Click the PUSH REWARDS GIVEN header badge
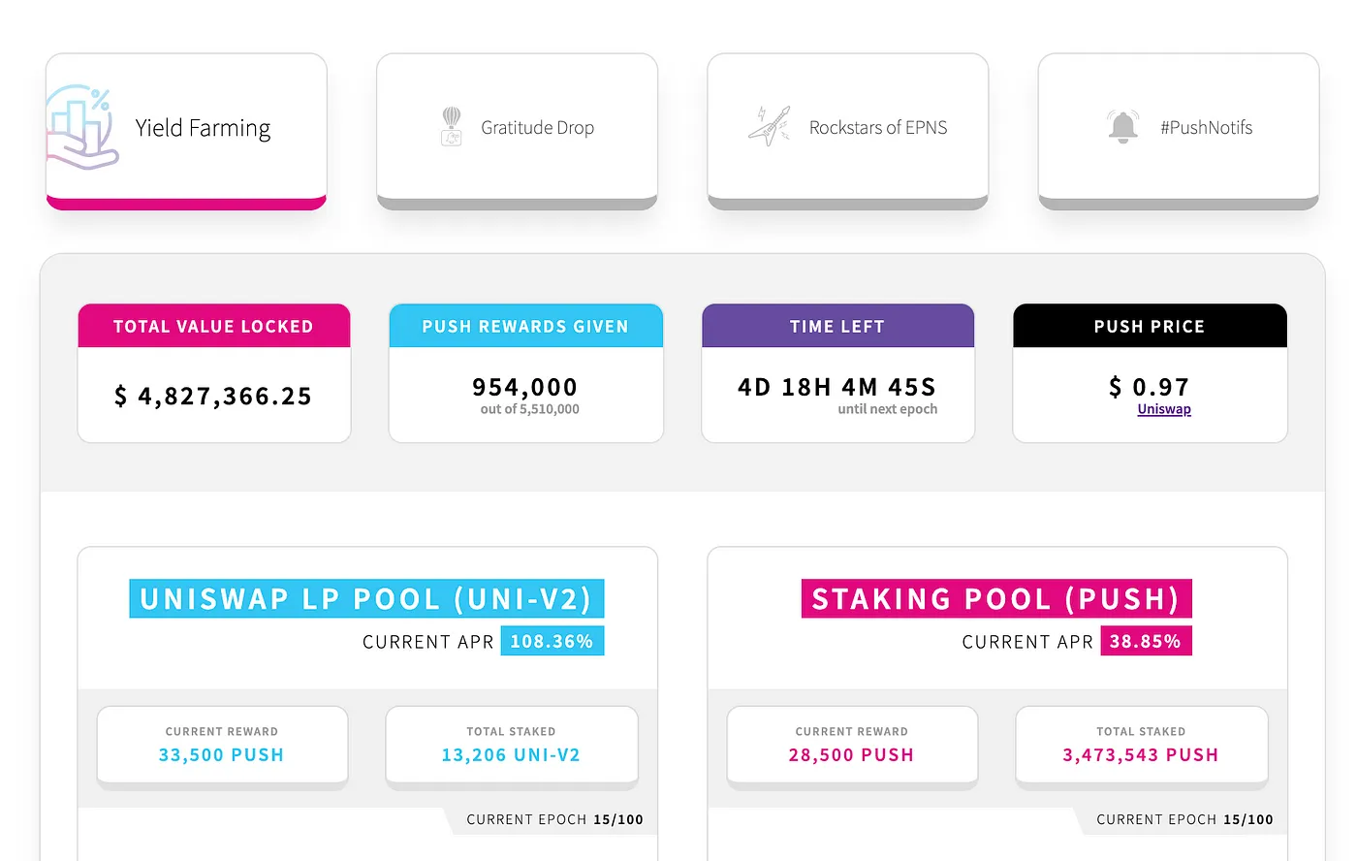Viewport: 1357px width, 861px height. pos(525,326)
